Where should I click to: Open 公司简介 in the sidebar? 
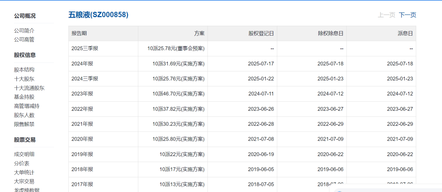click(x=24, y=31)
